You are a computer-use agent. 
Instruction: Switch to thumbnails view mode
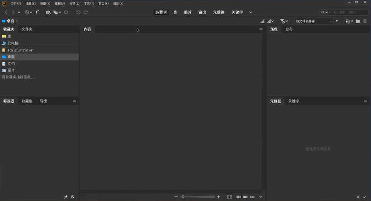click(x=238, y=197)
